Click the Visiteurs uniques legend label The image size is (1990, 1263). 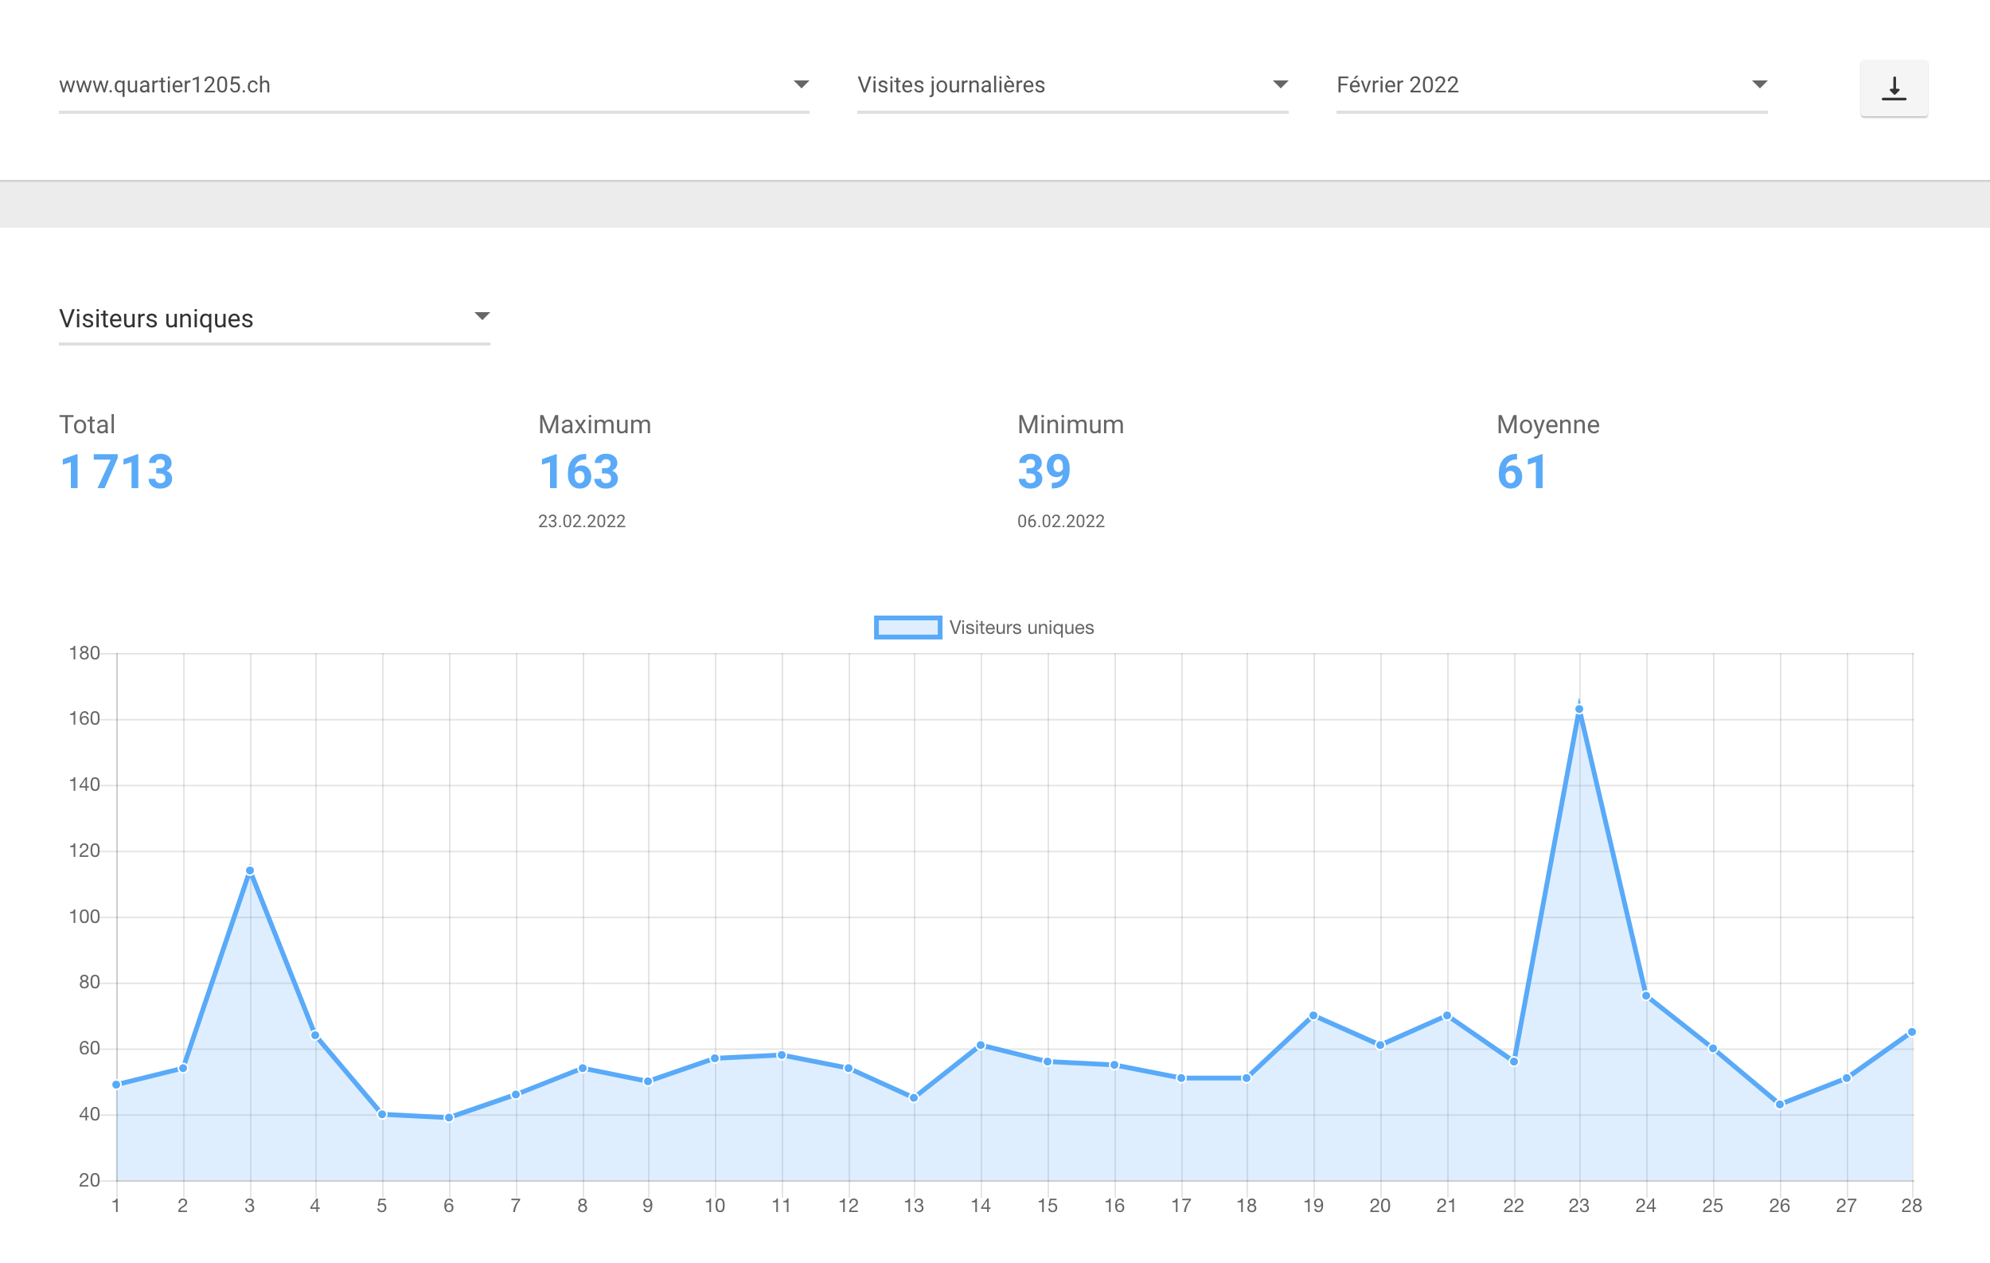click(x=1020, y=628)
